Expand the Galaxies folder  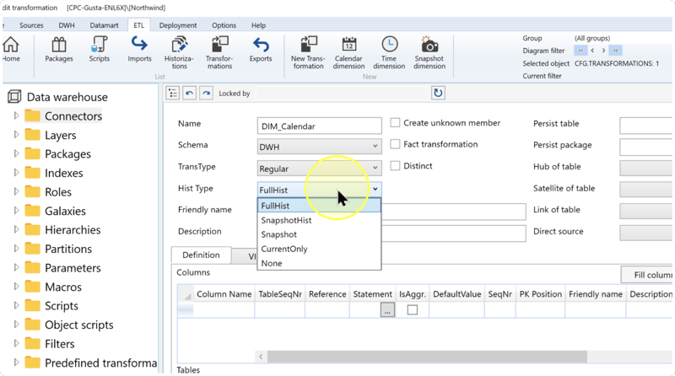[16, 211]
